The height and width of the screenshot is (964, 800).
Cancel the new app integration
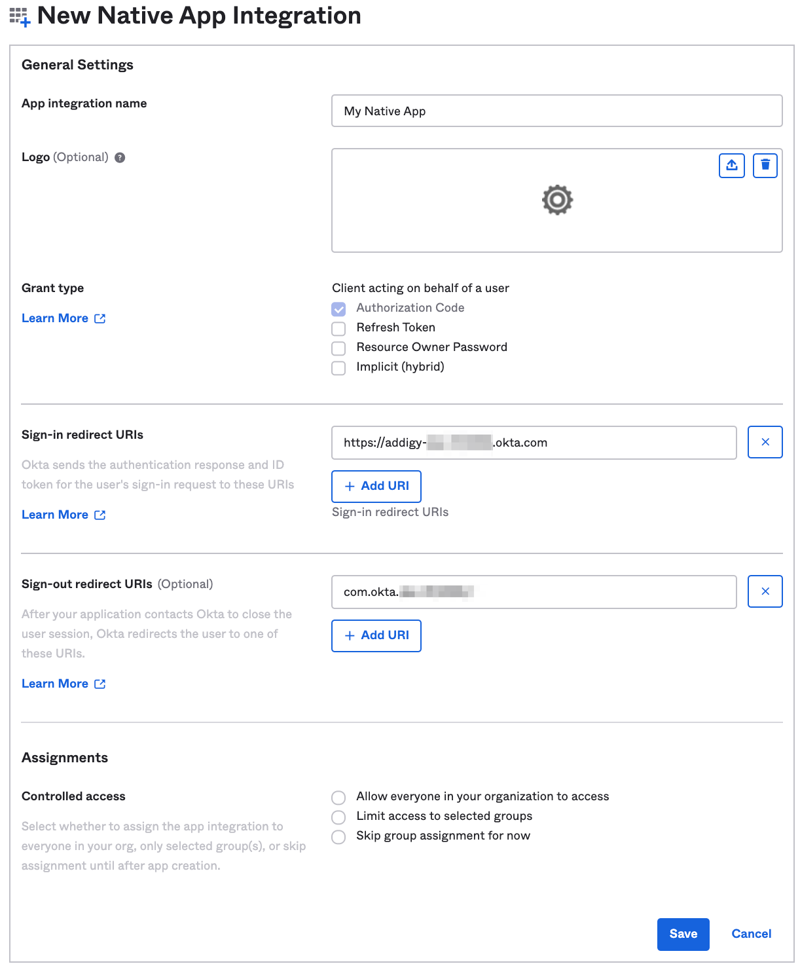pos(751,934)
